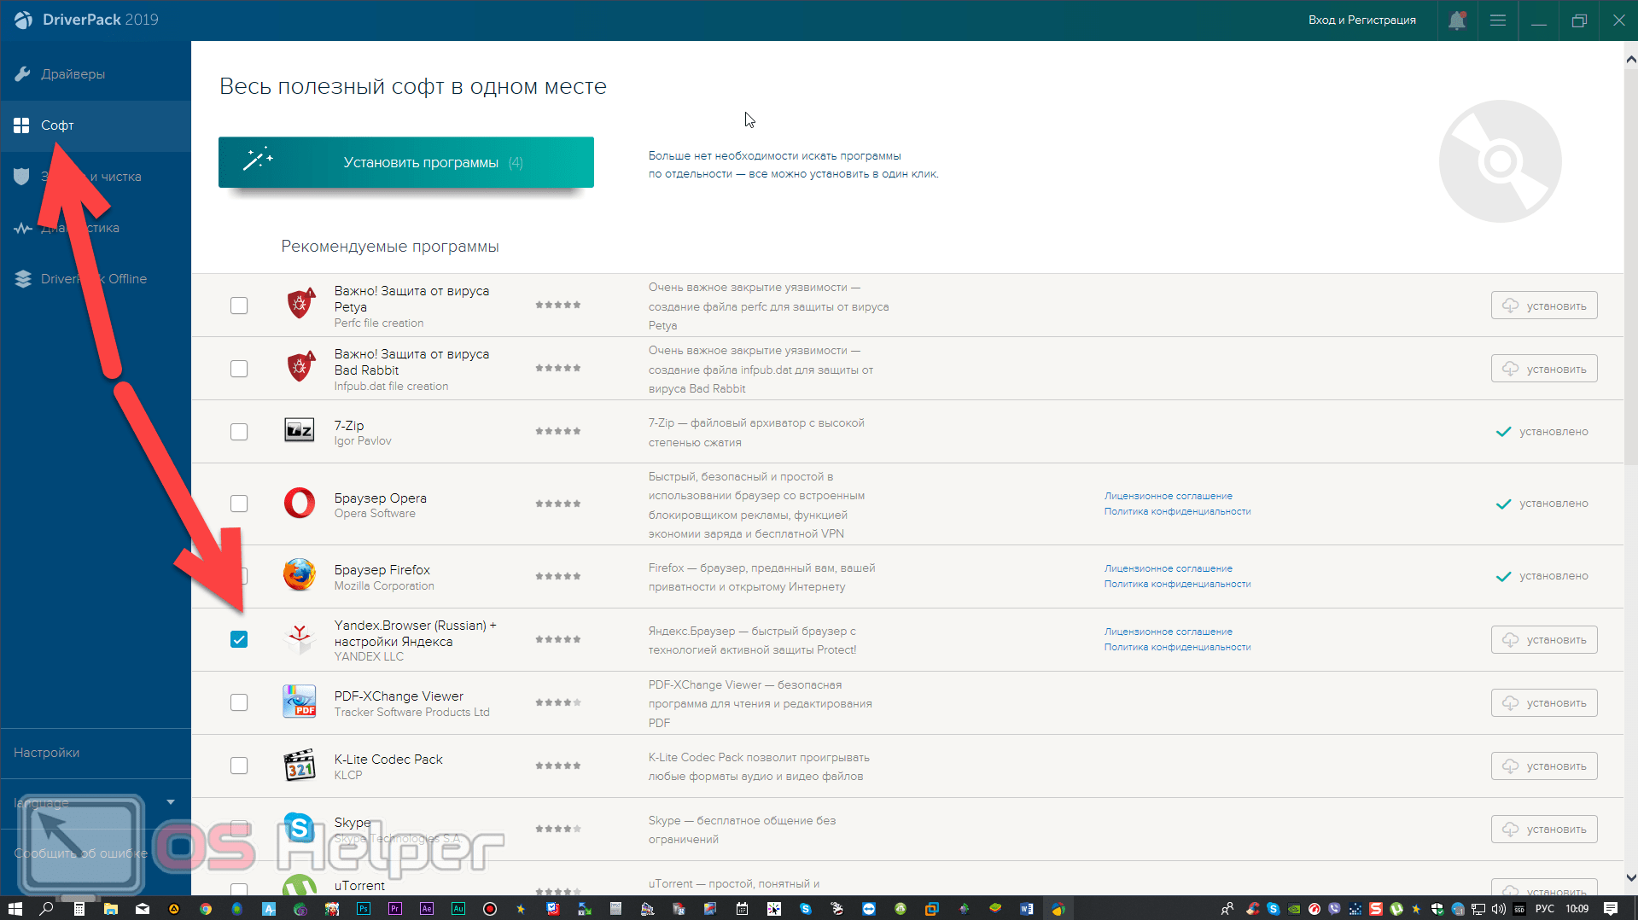Select the K-Lite Codec Pack checkbox
This screenshot has width=1638, height=920.
pos(239,766)
